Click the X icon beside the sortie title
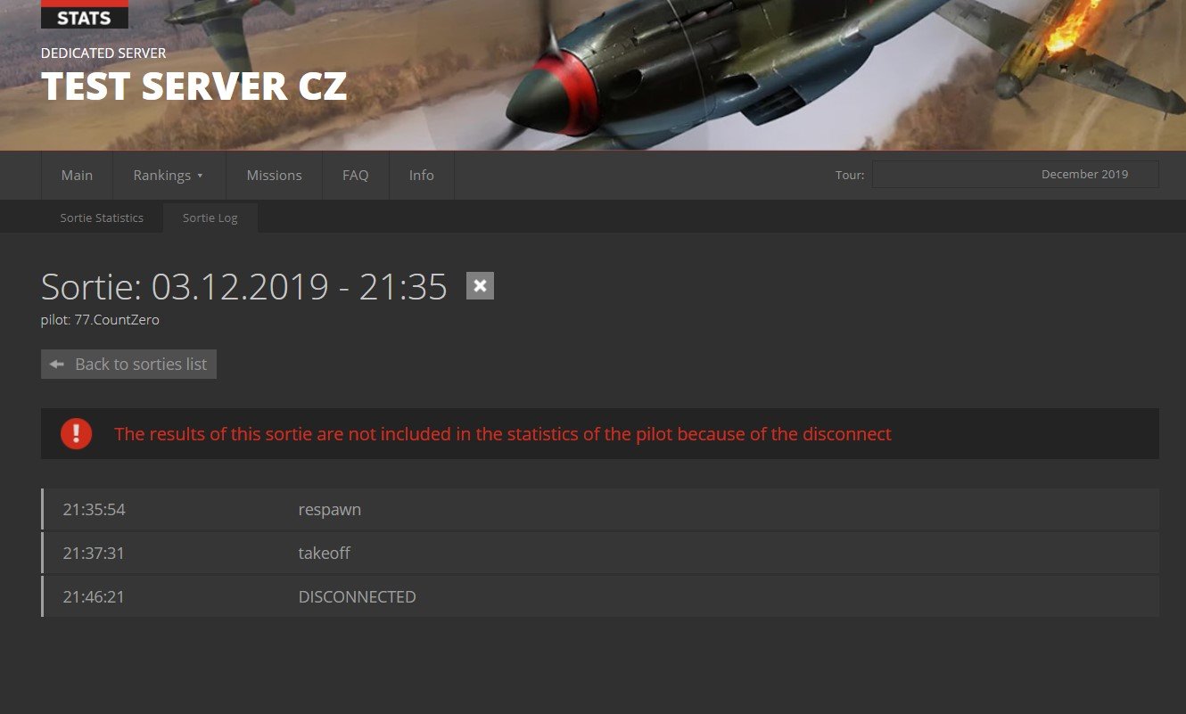The height and width of the screenshot is (714, 1186). click(480, 286)
